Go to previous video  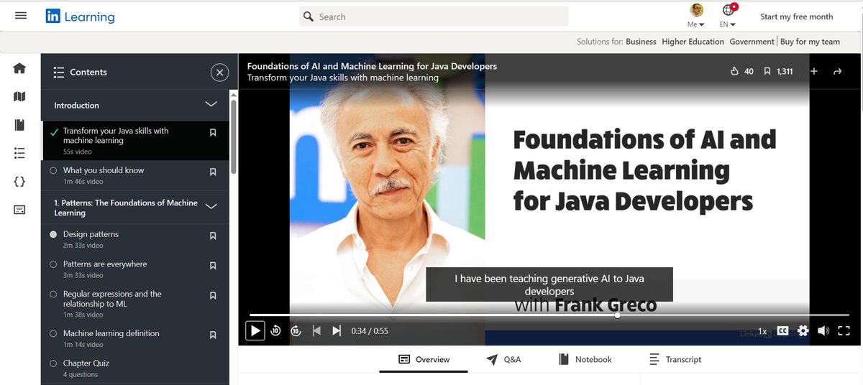pos(316,330)
